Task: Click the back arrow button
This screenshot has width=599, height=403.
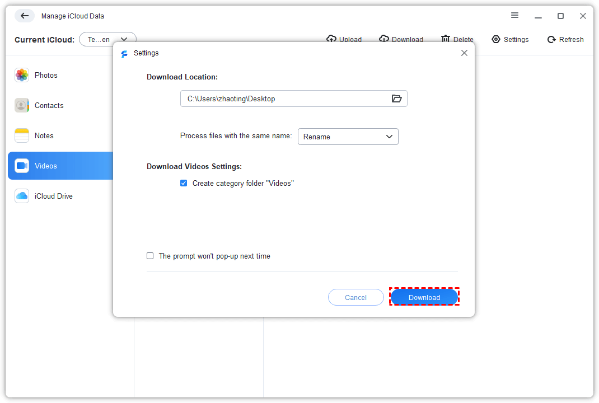Action: pyautogui.click(x=25, y=16)
